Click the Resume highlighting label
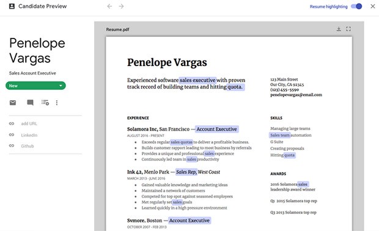Viewport: 379px width, 231px height. coord(328,7)
